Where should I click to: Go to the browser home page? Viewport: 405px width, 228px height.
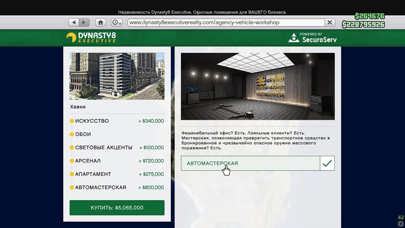point(100,23)
